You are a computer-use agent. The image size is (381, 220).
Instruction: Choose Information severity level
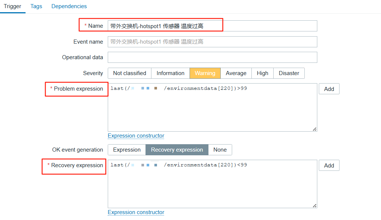click(x=170, y=73)
